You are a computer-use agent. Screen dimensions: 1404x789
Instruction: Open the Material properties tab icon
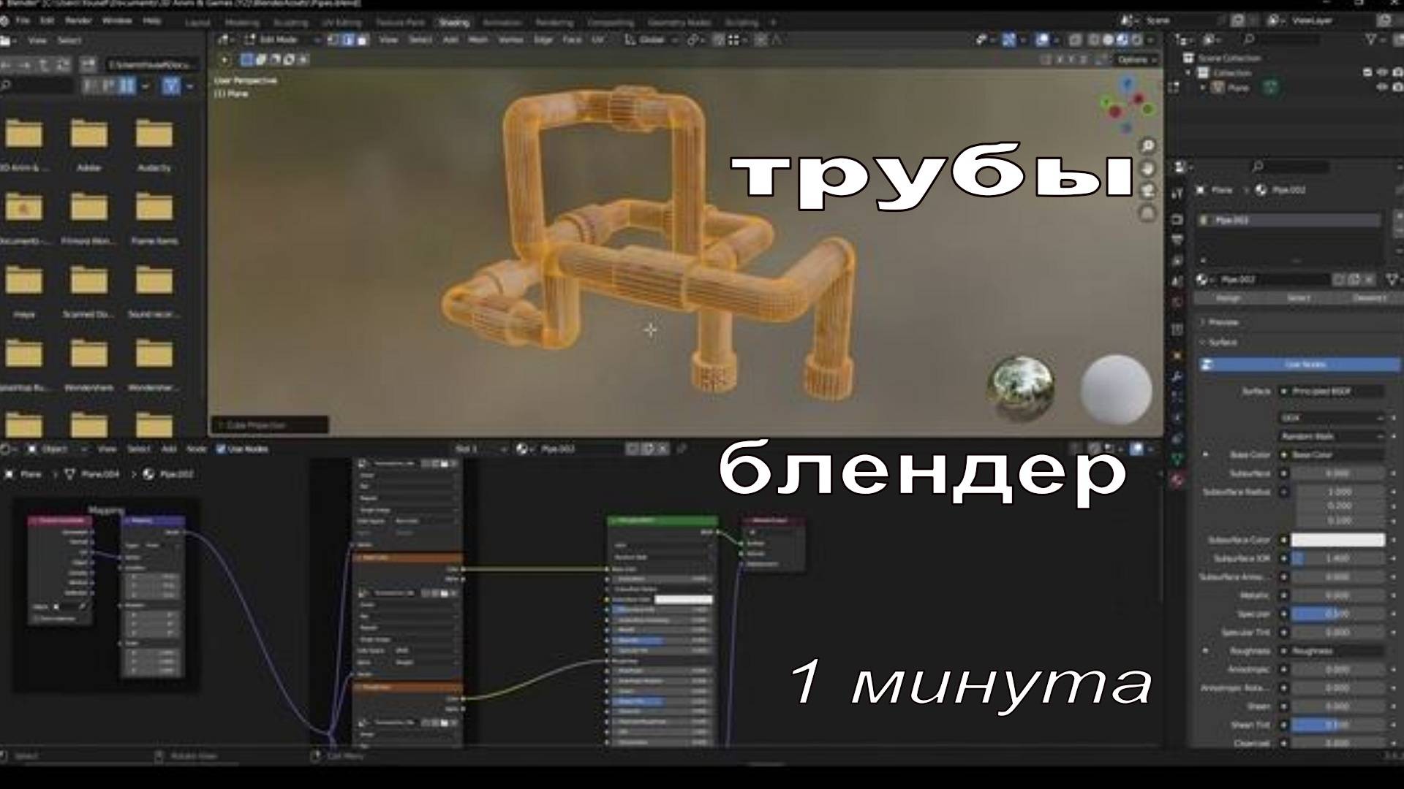click(1177, 480)
